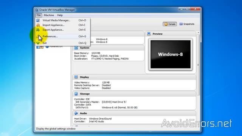Viewport: 242px width, 136px height.
Task: Click the VirtualBox title bar icon
Action: (37, 10)
